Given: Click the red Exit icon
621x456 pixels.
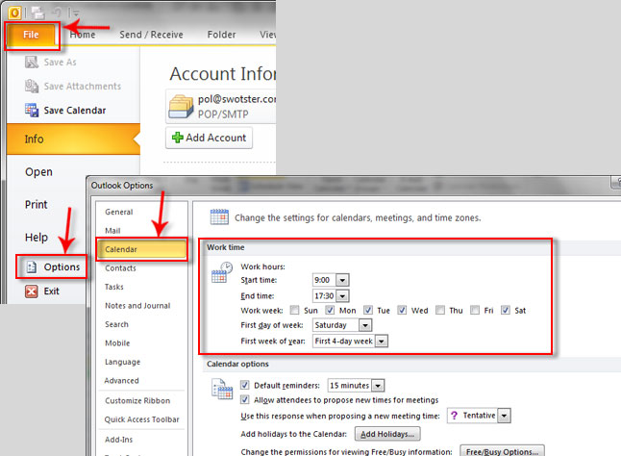Looking at the screenshot, I should pos(32,291).
